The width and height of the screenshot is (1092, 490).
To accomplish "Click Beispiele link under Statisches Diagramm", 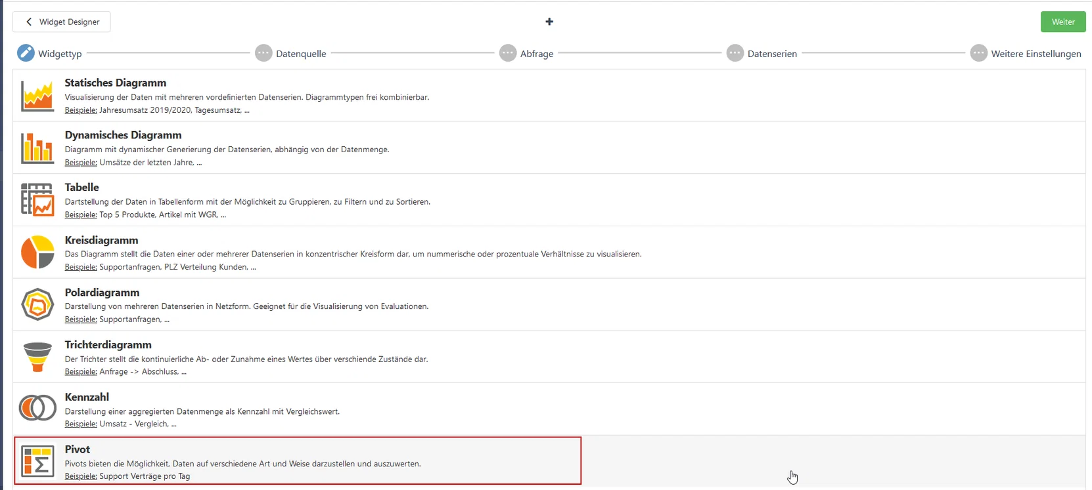I will point(81,110).
